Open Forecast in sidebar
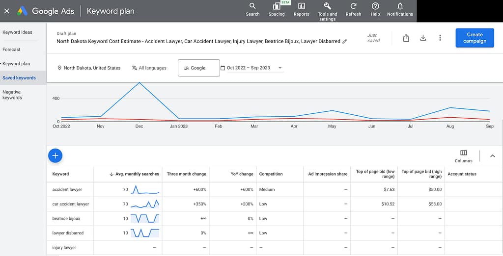Viewport: 503px width, 256px height. [x=11, y=50]
